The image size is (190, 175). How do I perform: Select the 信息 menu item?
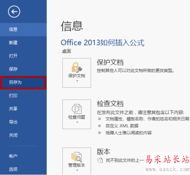point(23,30)
